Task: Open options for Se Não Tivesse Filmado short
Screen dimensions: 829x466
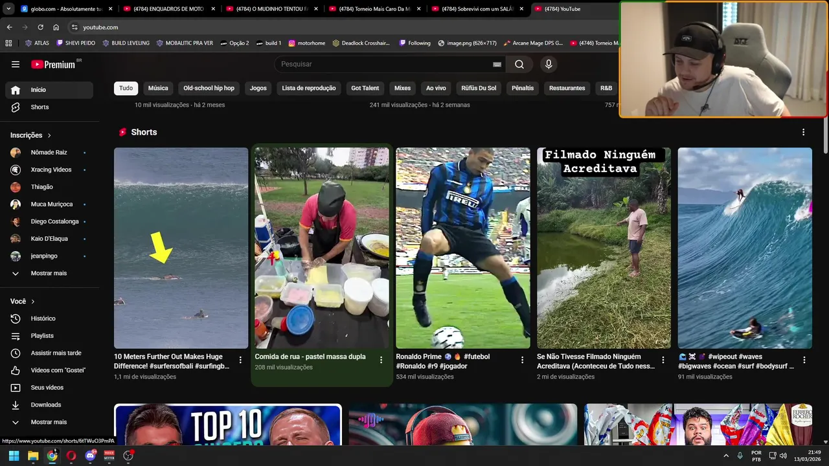Action: coord(663,360)
